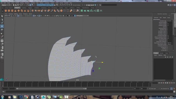Toggle select by hierarchy mode
This screenshot has height=99, width=176.
28,5
